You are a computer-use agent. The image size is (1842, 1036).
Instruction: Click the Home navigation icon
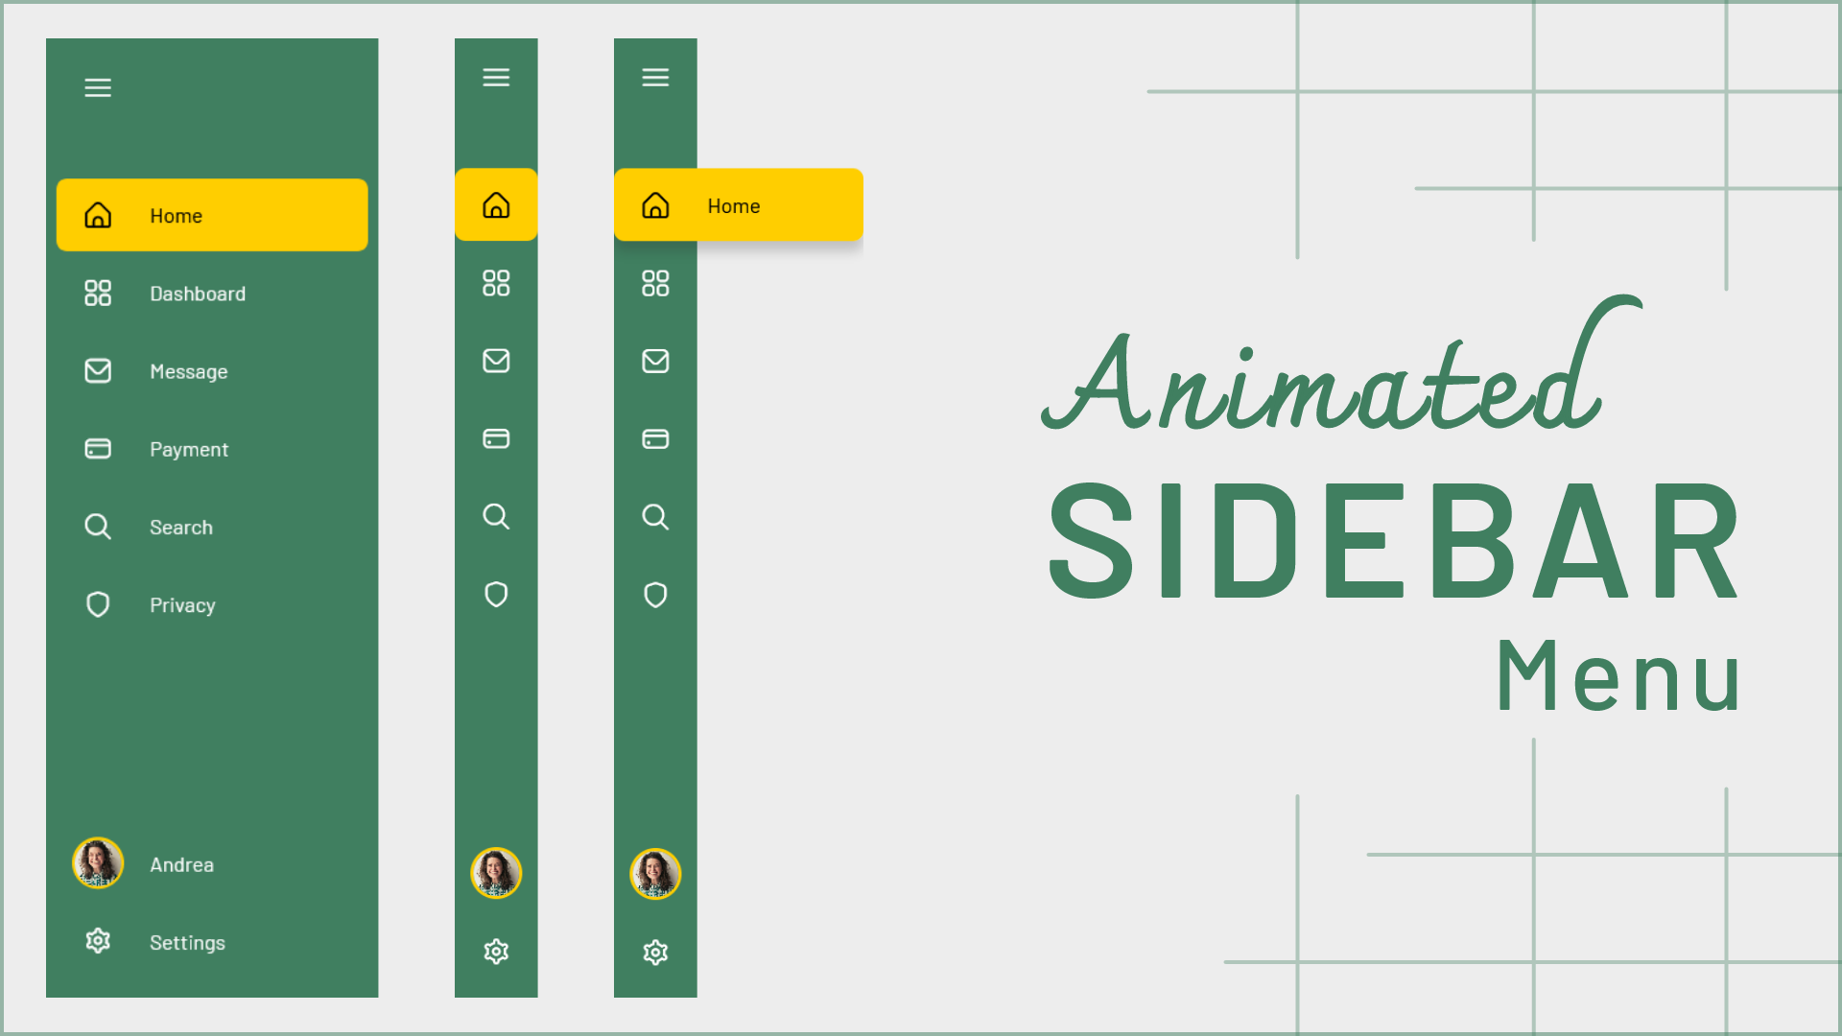click(98, 214)
